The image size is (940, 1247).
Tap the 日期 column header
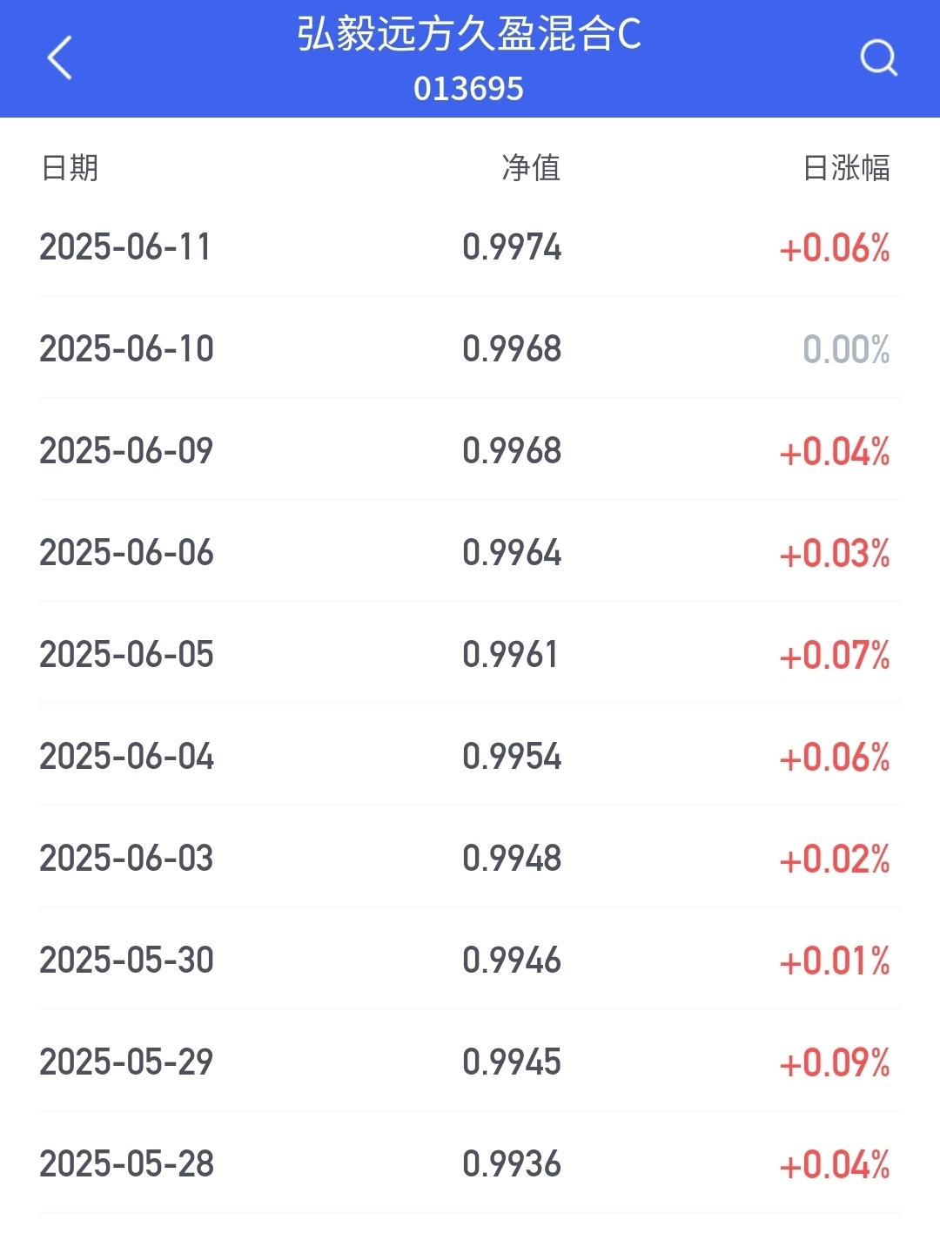pos(70,167)
